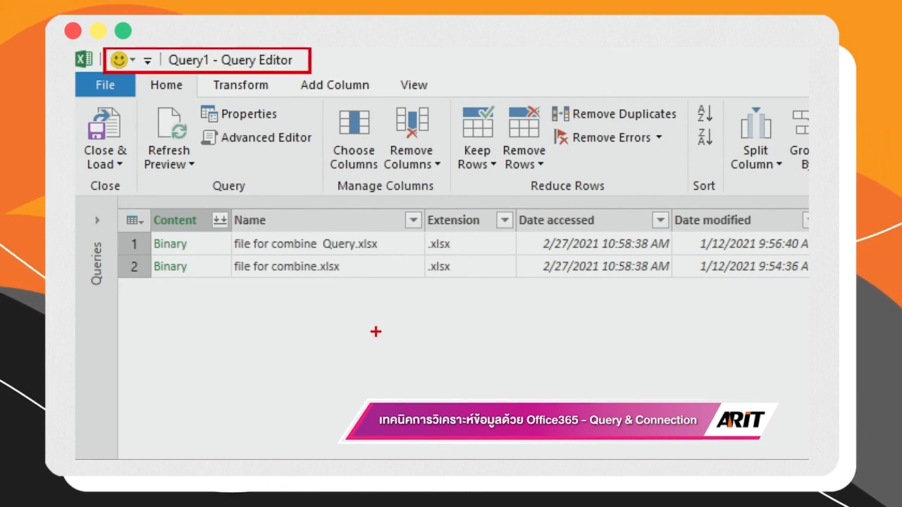Select Keep Rows in Reduce Rows group
The width and height of the screenshot is (902, 507).
[477, 137]
